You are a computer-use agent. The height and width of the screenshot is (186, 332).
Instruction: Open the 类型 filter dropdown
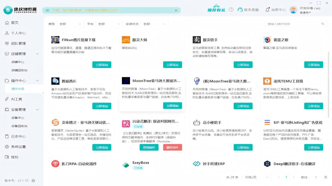(71, 24)
